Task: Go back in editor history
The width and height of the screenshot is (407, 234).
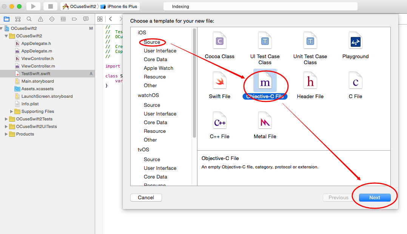Action: tap(111, 19)
